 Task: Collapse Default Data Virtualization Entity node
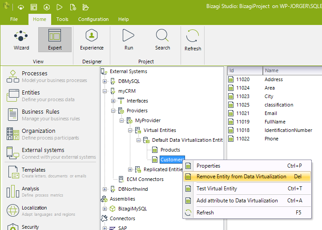[x=139, y=140]
